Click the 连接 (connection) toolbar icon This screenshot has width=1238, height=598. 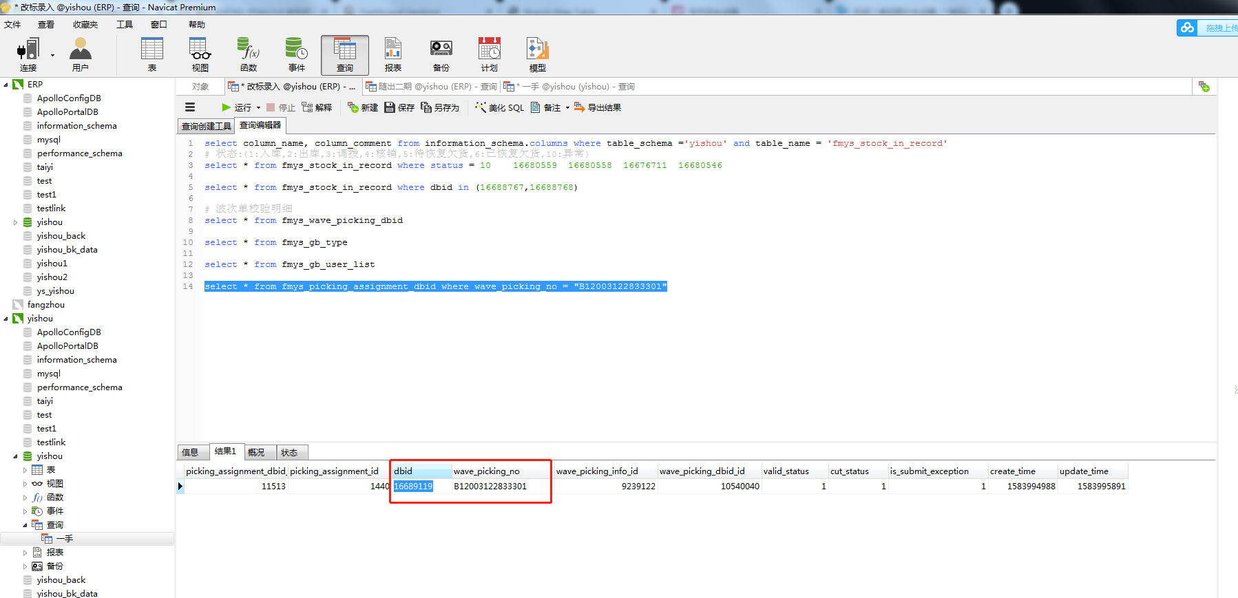click(28, 55)
